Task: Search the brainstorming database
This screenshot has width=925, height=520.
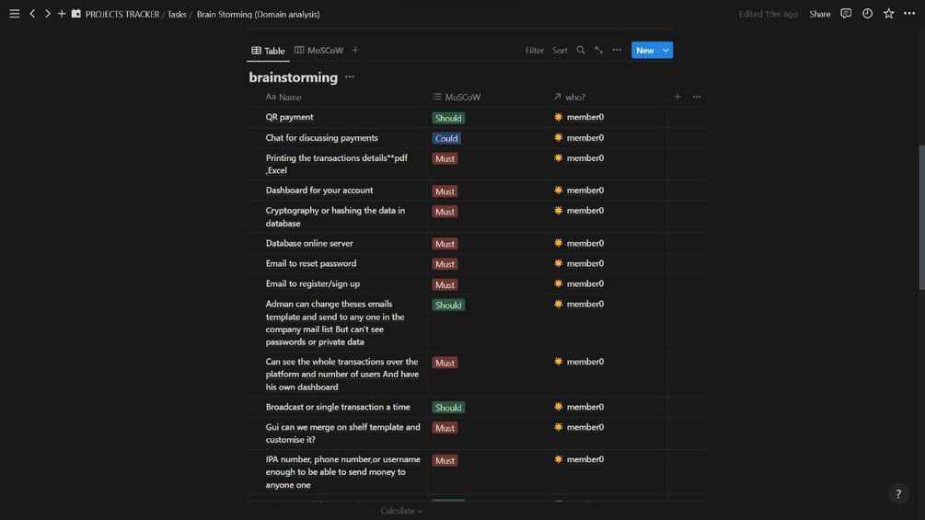Action: pyautogui.click(x=581, y=51)
